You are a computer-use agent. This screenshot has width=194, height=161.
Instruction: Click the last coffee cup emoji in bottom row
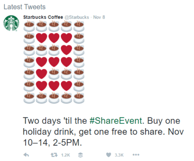79,98
